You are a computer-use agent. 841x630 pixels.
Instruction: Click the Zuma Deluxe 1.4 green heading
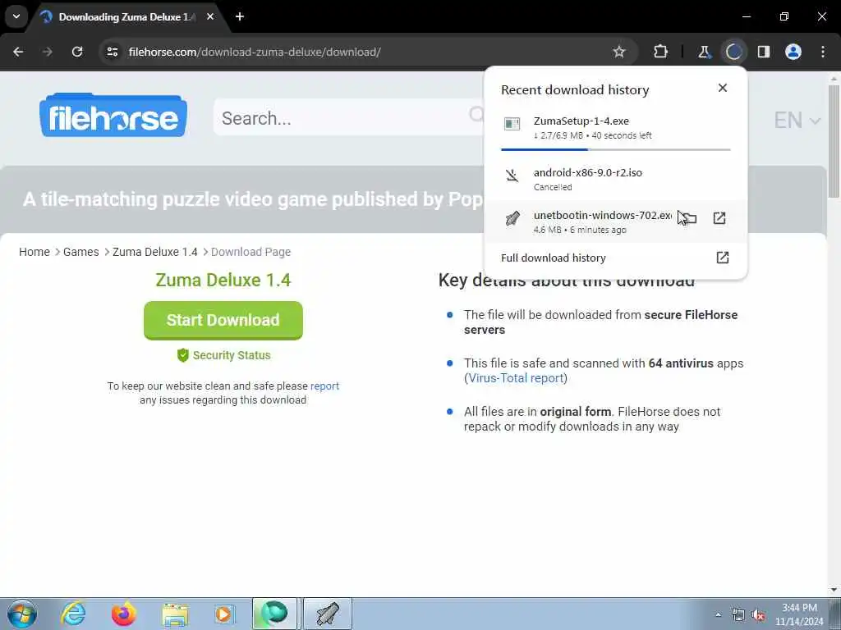[x=223, y=281]
